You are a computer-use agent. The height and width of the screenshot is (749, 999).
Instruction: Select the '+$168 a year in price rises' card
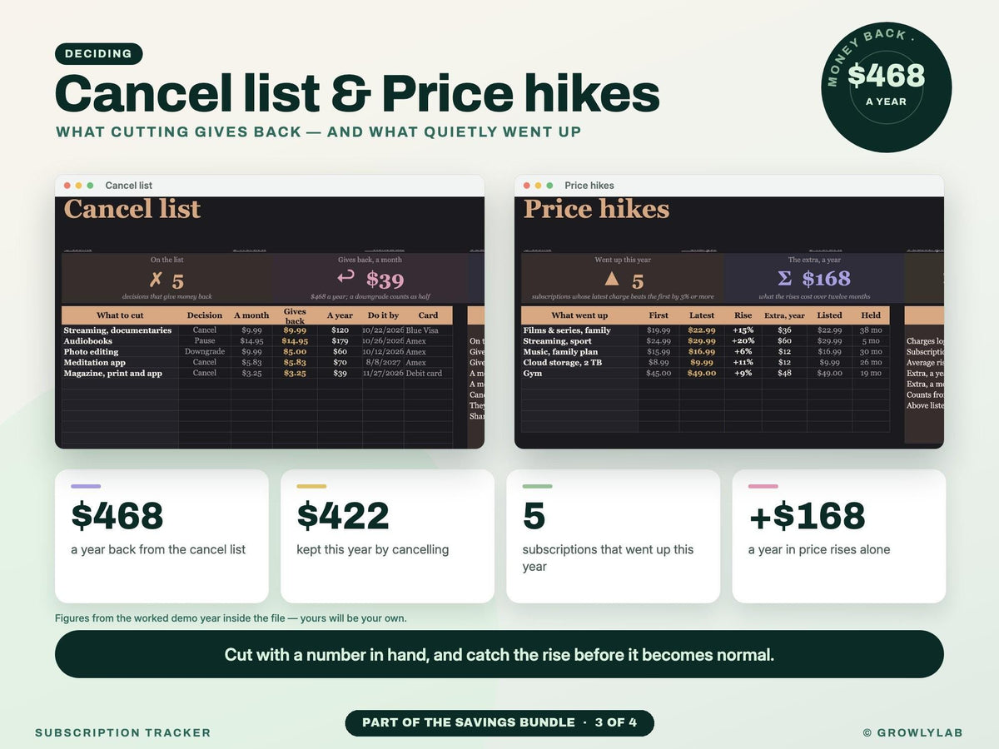839,536
